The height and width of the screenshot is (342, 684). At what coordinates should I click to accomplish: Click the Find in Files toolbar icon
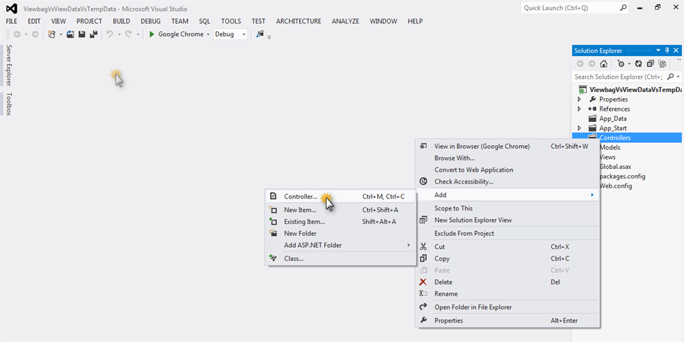[260, 34]
